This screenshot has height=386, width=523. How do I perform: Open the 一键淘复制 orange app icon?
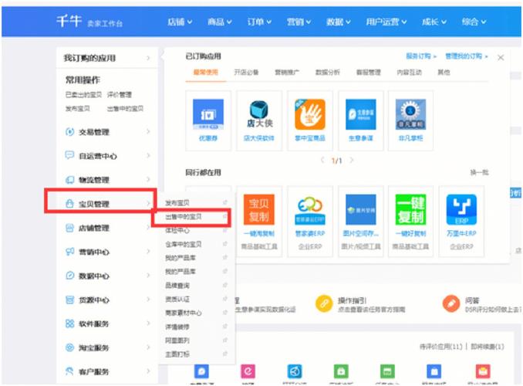click(259, 209)
